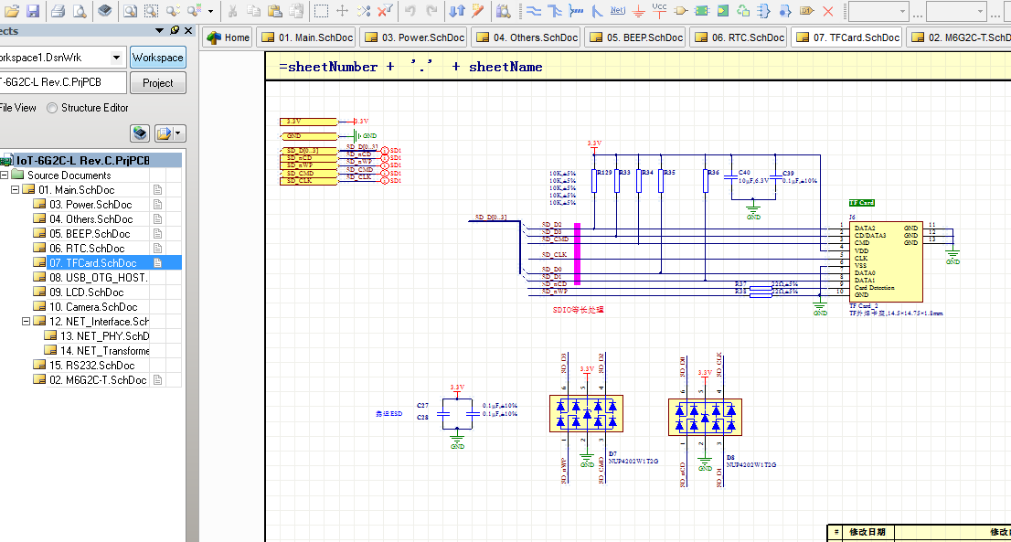Place a VCC power port

point(660,10)
